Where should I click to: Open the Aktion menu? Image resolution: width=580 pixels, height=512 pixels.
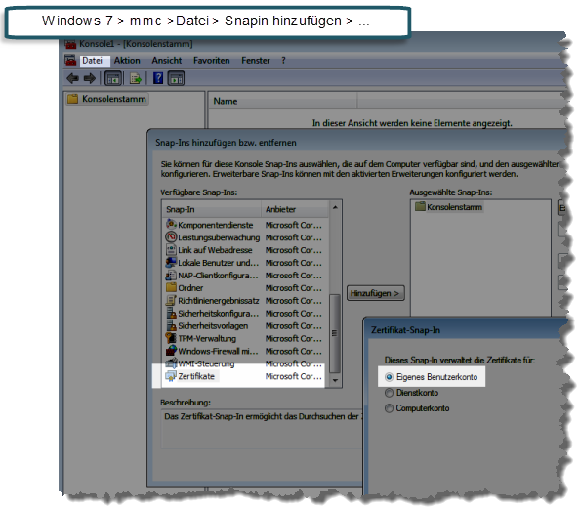pos(127,61)
